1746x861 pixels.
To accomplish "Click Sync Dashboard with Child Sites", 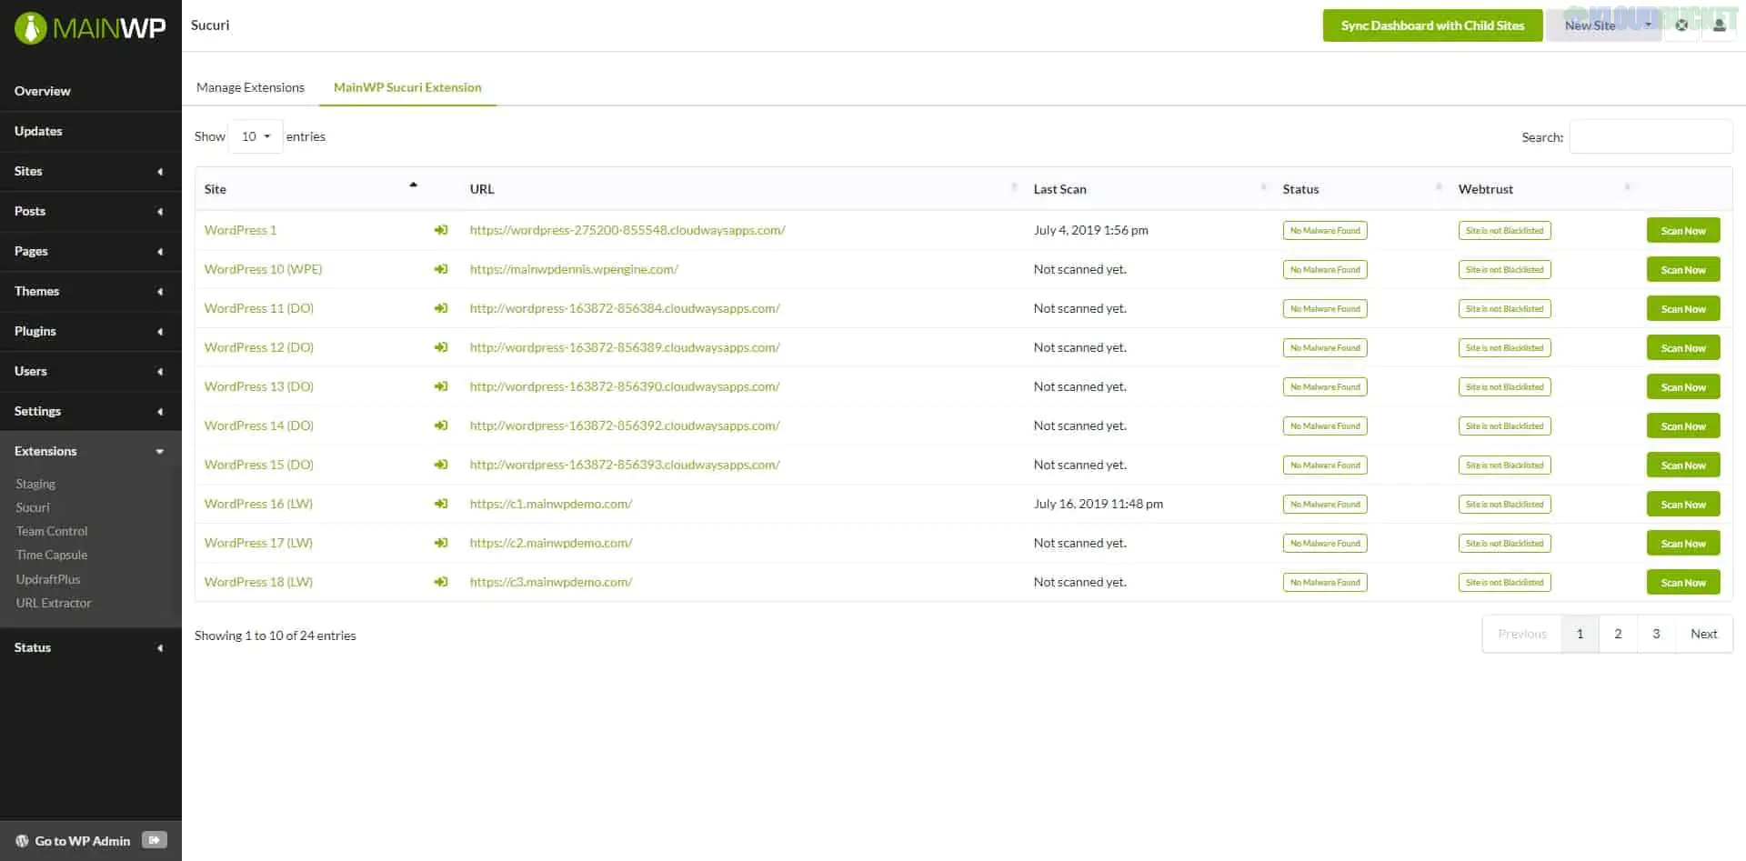I will tap(1432, 25).
